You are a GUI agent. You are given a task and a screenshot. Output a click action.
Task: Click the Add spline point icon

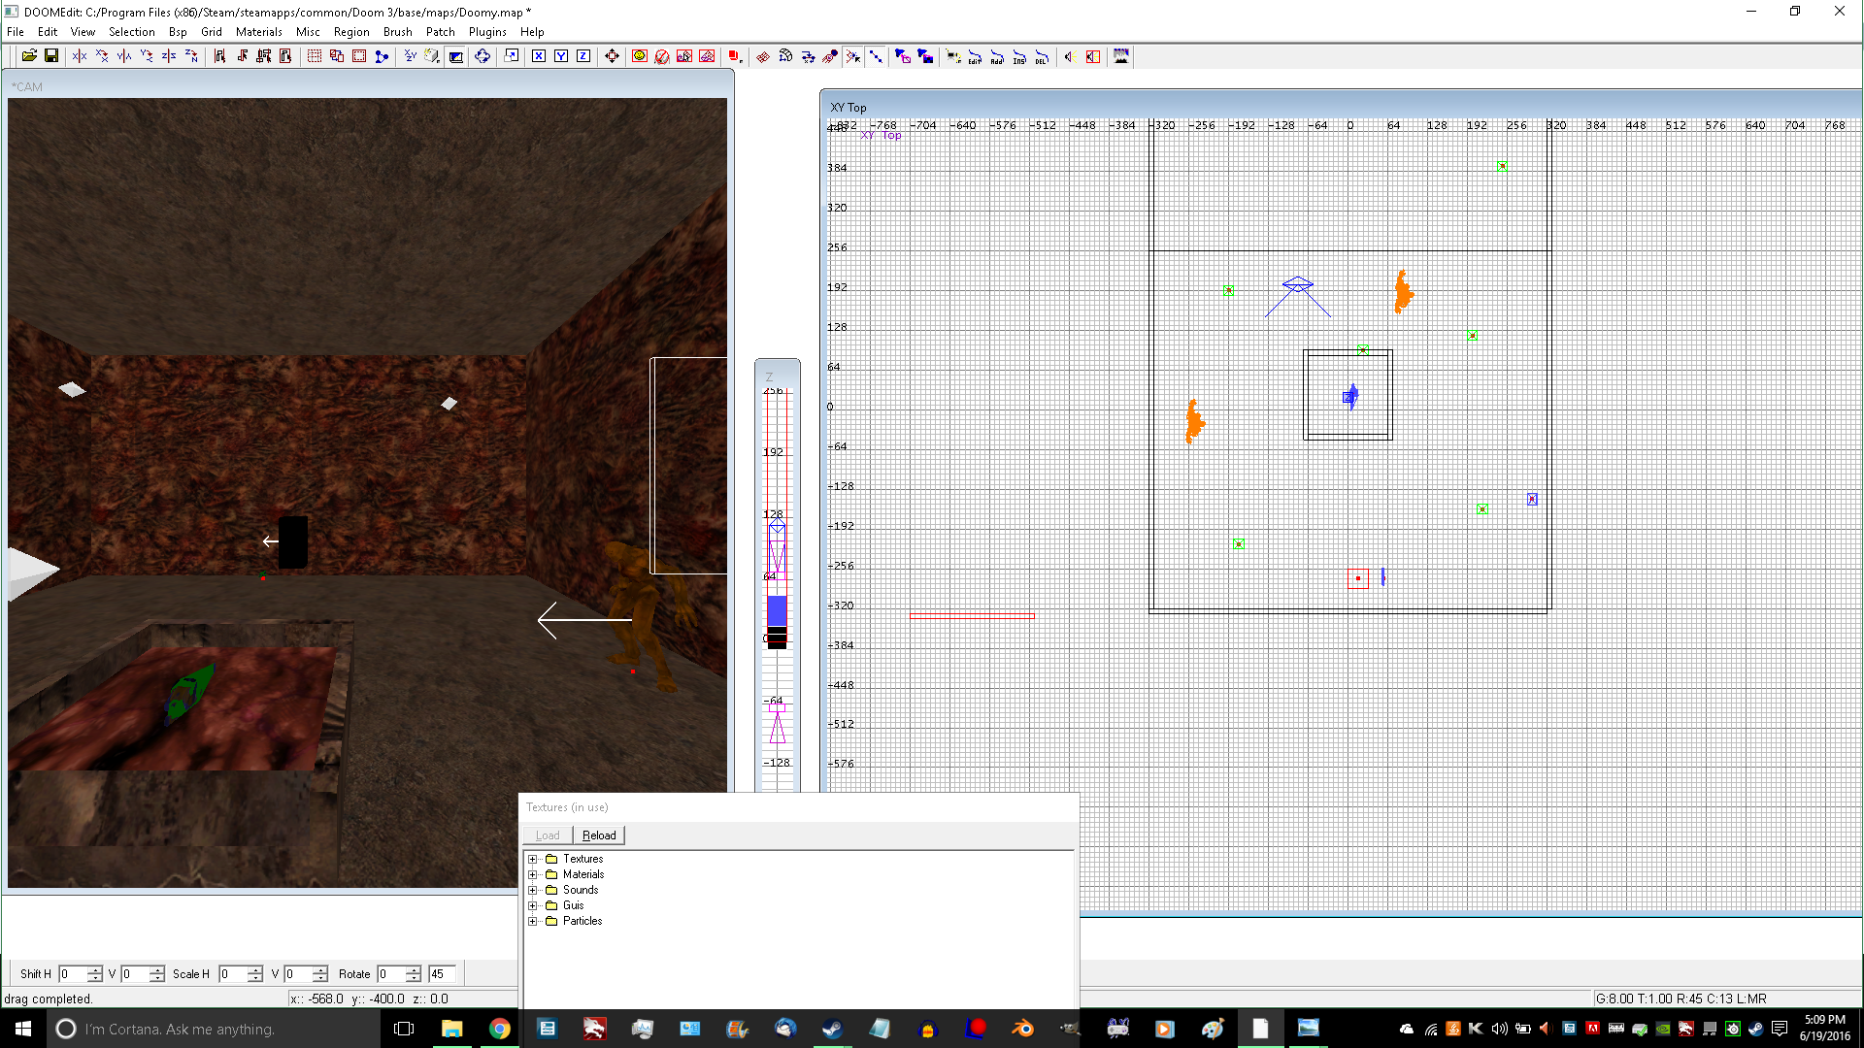pyautogui.click(x=997, y=56)
